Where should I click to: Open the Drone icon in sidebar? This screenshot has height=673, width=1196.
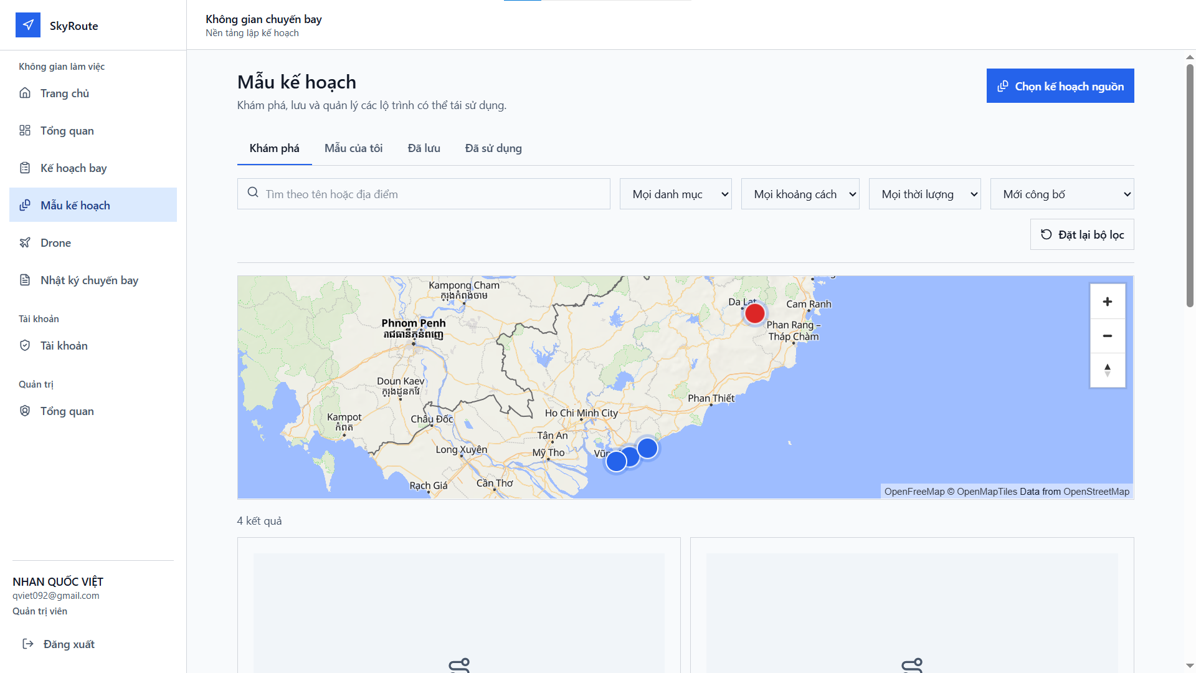(x=25, y=242)
